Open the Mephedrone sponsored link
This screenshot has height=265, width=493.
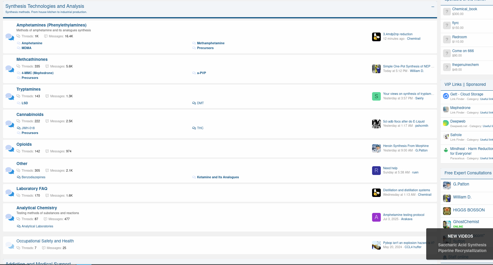pos(460,108)
